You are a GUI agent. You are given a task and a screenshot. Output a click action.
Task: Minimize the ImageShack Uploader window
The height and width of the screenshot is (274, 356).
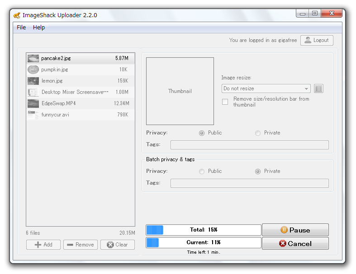pos(303,14)
